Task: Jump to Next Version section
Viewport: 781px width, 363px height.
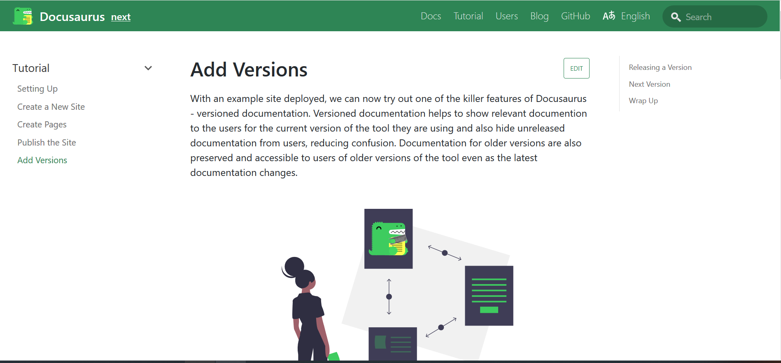Action: click(x=649, y=84)
